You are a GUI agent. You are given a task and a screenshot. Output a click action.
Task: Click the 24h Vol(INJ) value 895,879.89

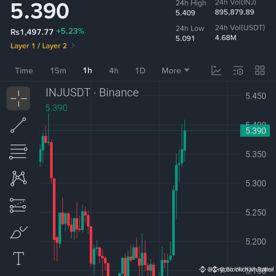tap(234, 12)
